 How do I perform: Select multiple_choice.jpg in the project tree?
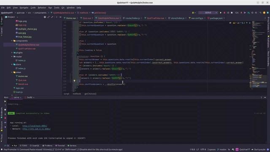[x=27, y=29]
